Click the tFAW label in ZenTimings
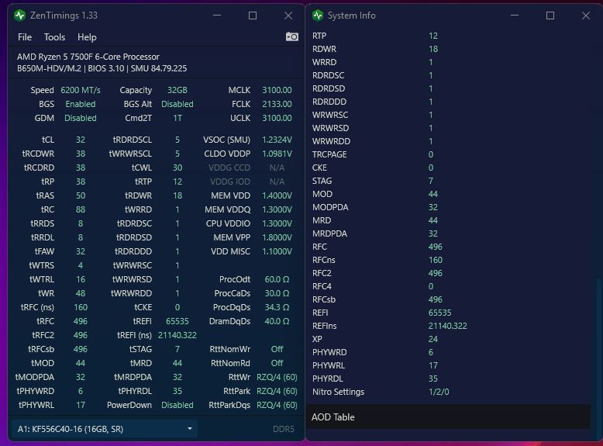The height and width of the screenshot is (446, 603). pos(45,251)
